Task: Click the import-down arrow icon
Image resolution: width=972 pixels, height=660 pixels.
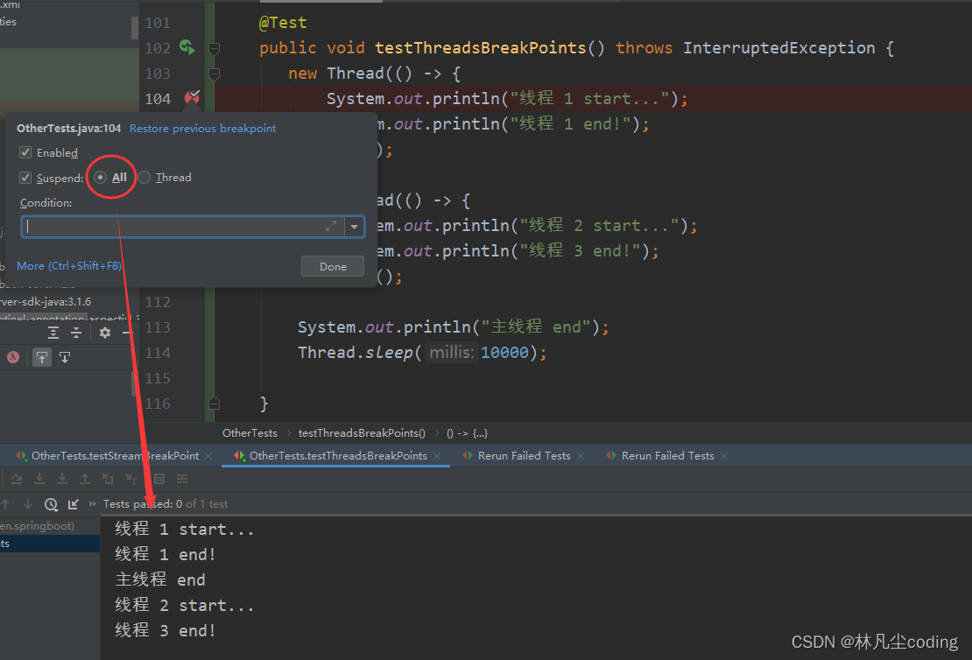Action: pyautogui.click(x=65, y=357)
